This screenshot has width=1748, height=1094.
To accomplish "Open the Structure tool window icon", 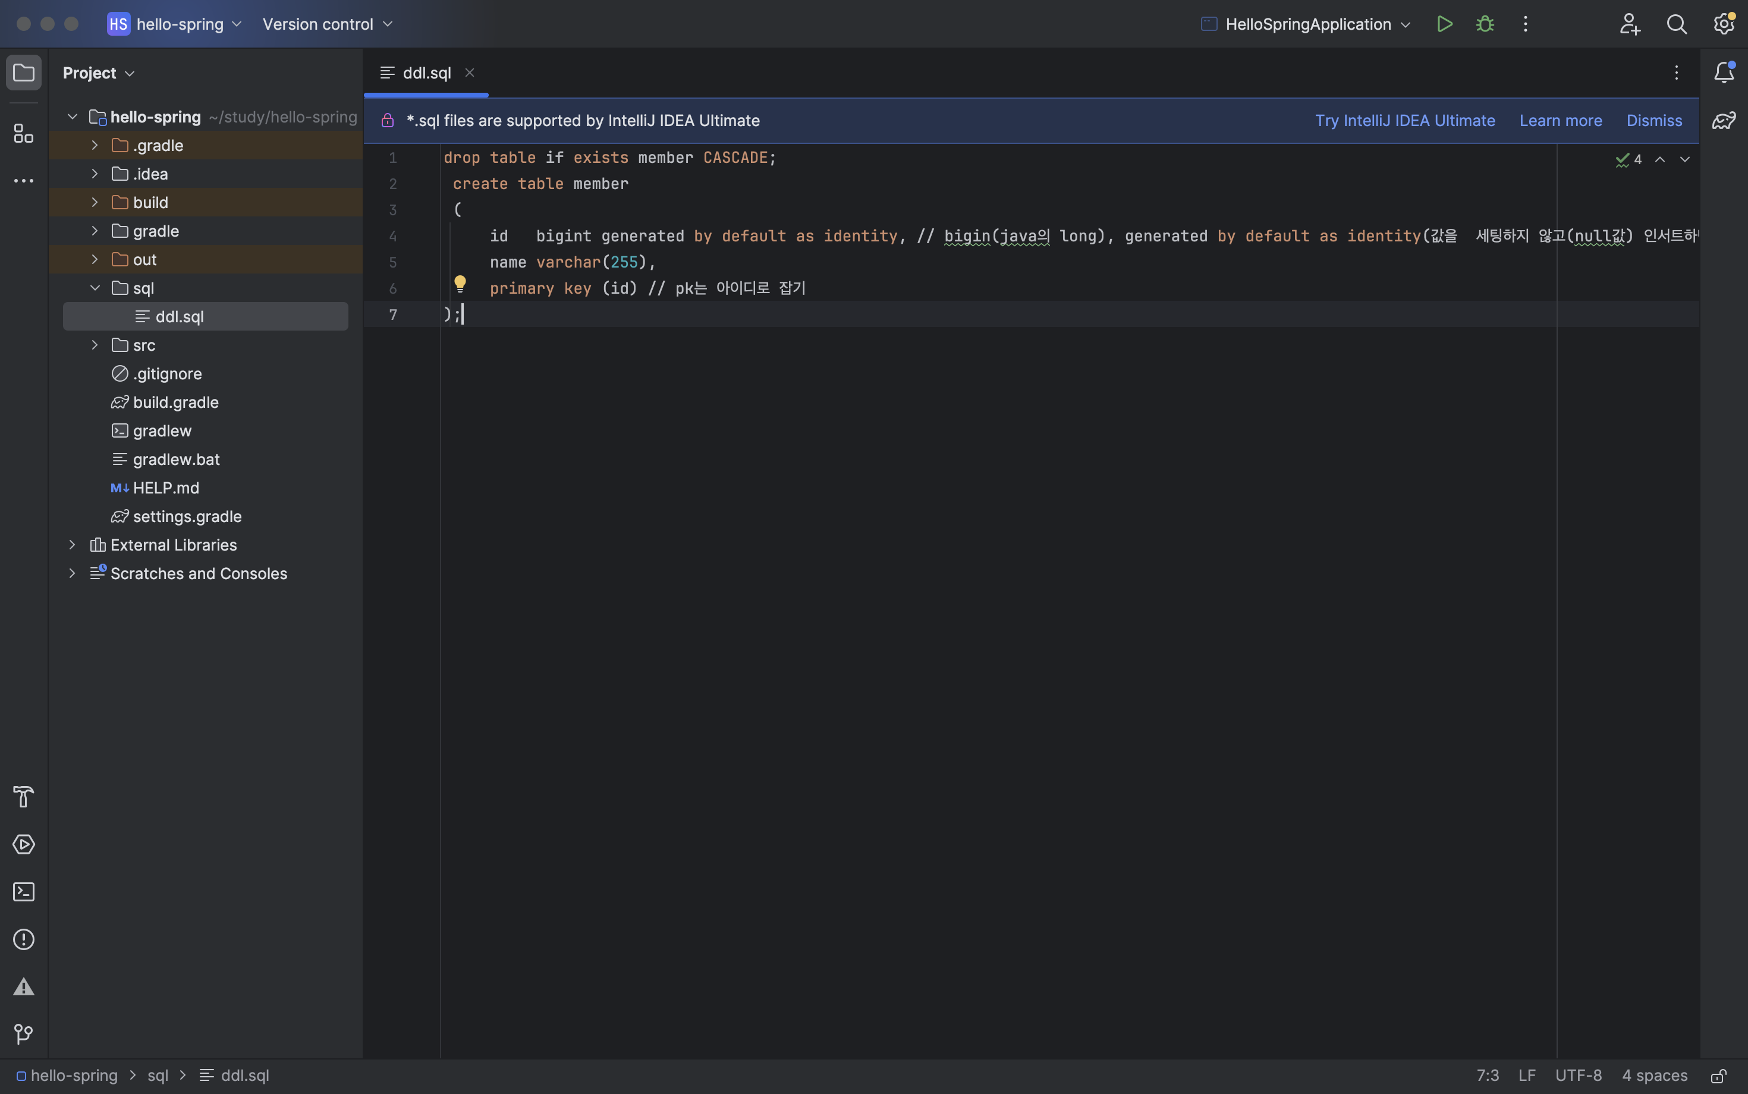I will [23, 133].
